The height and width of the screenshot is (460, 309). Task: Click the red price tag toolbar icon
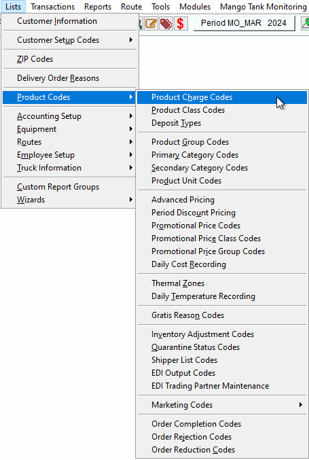tap(166, 24)
